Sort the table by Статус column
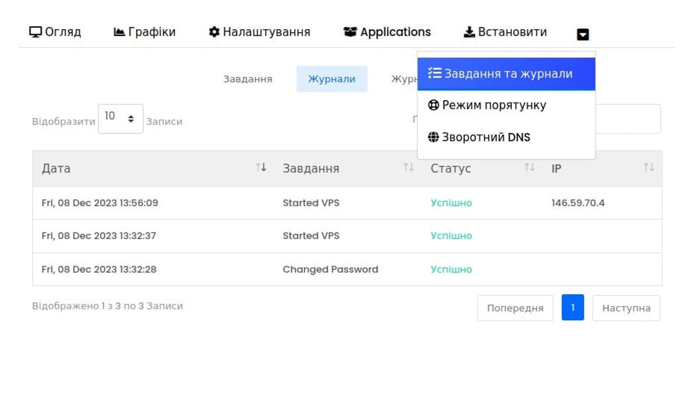This screenshot has height=398, width=690. point(482,168)
